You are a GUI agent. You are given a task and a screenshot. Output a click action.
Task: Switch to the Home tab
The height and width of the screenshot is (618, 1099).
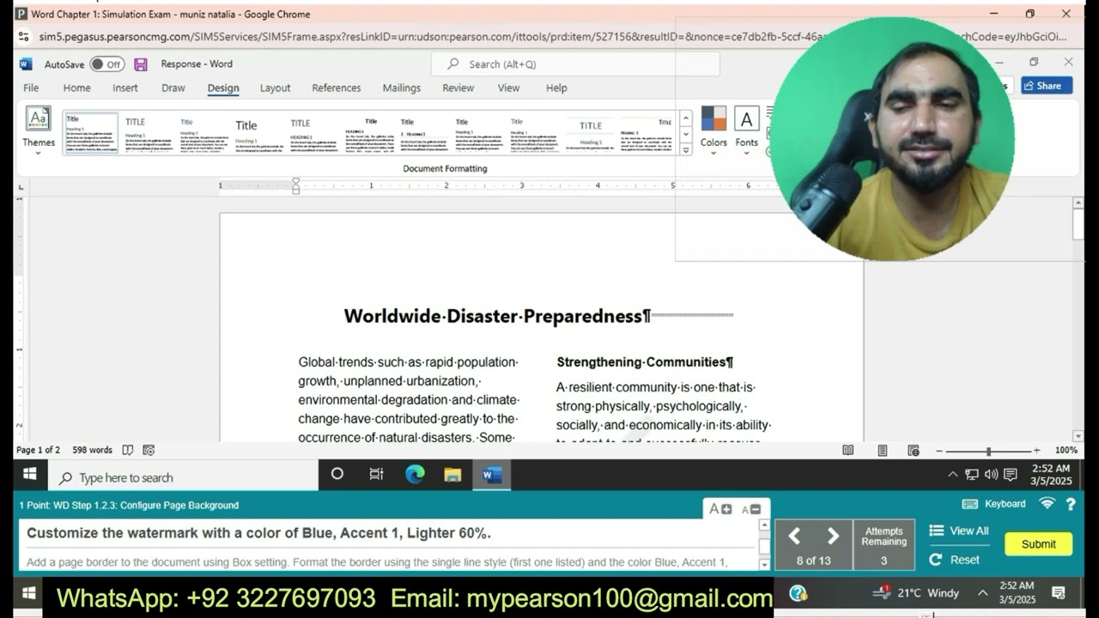click(76, 88)
